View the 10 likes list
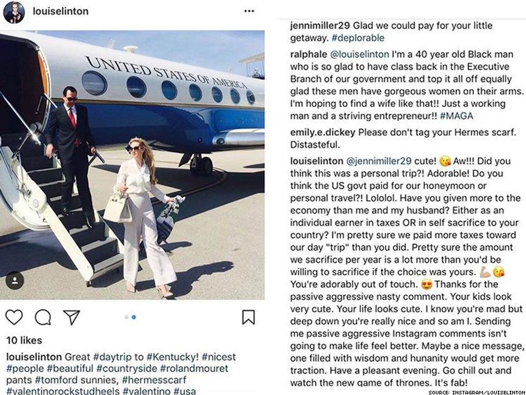The width and height of the screenshot is (526, 395). (x=24, y=340)
